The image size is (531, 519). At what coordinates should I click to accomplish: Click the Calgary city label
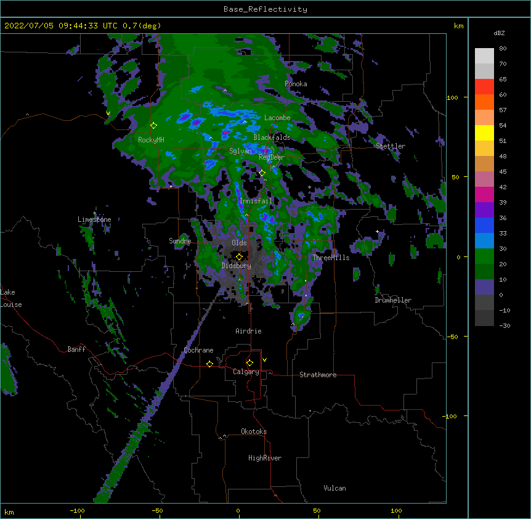[x=246, y=372]
